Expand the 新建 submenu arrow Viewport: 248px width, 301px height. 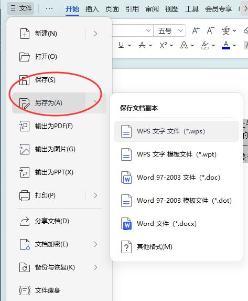pyautogui.click(x=95, y=34)
